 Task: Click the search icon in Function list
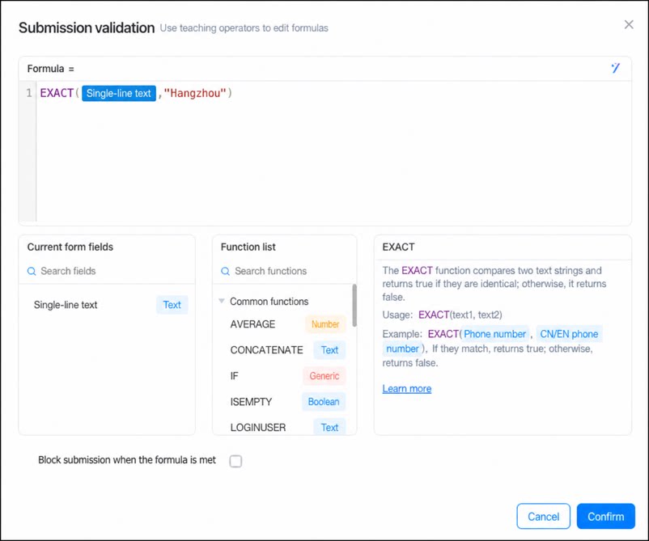click(x=225, y=272)
